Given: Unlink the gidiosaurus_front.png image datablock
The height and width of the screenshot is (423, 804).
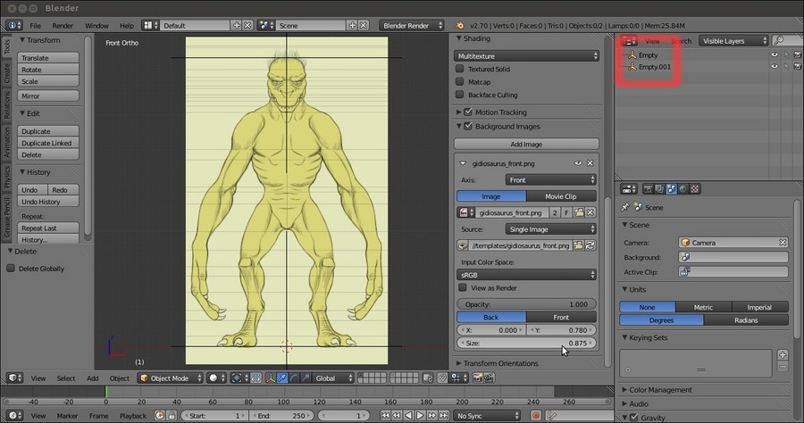Looking at the screenshot, I should 590,212.
